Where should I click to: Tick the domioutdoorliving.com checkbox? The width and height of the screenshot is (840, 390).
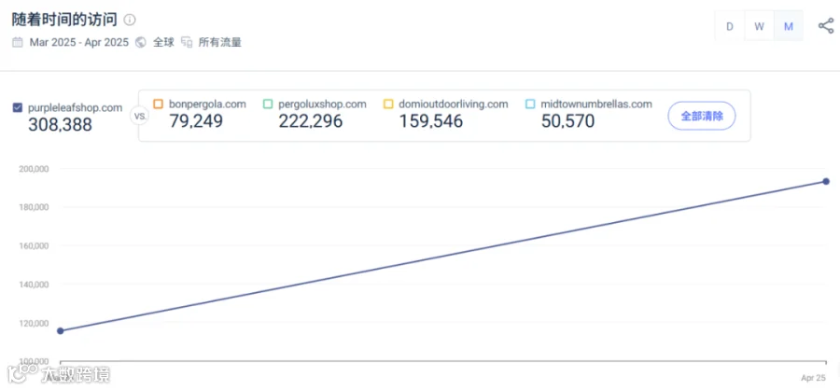click(x=388, y=104)
